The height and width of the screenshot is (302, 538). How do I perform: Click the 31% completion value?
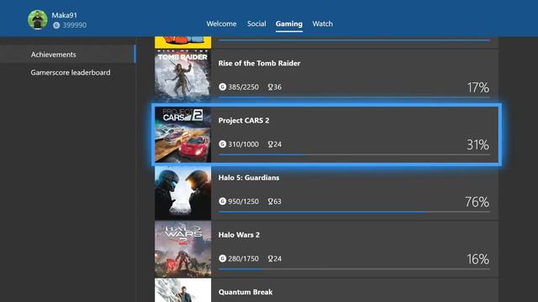point(478,145)
